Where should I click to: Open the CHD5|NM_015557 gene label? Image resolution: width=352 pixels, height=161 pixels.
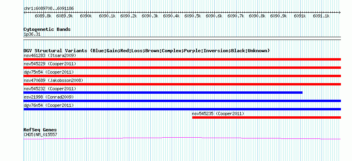[x=40, y=135]
